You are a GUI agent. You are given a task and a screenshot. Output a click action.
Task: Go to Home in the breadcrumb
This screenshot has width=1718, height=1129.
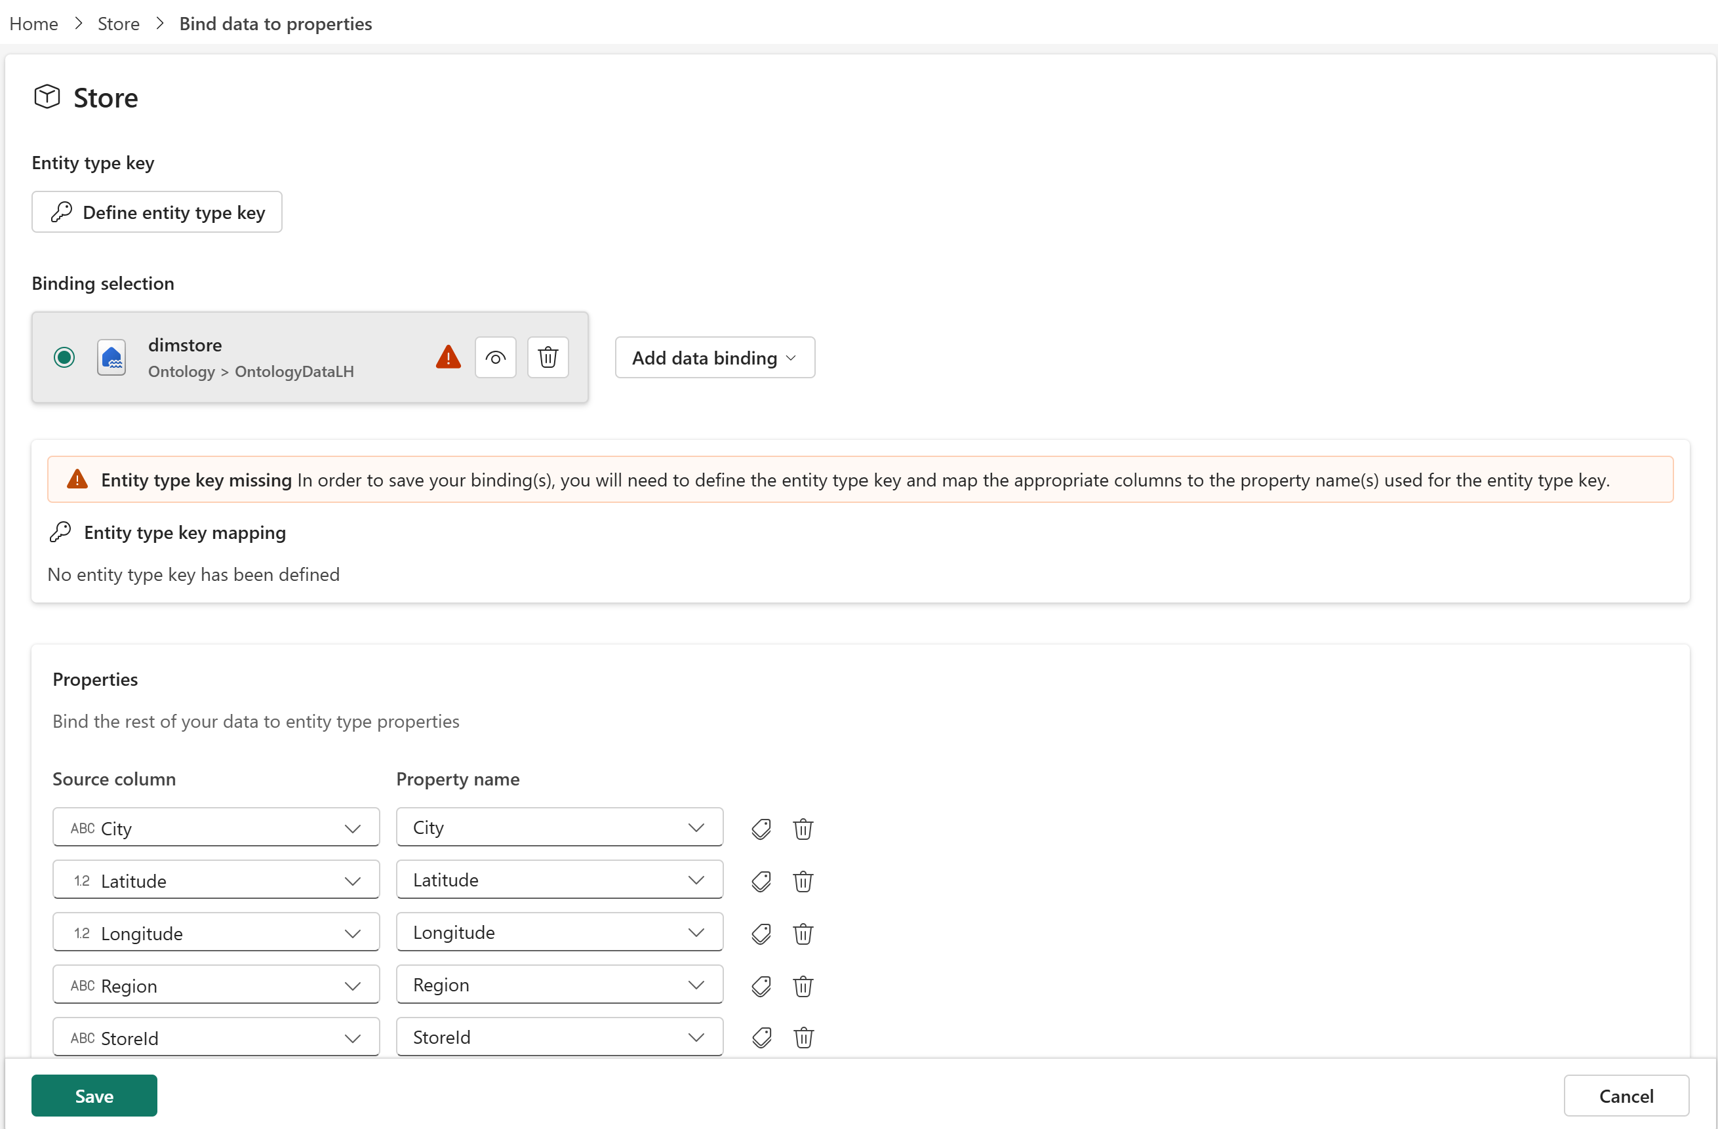pyautogui.click(x=33, y=24)
